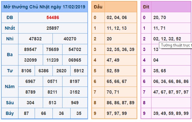Click Đít values '39, 49, 59, 89, 99'

point(171,113)
